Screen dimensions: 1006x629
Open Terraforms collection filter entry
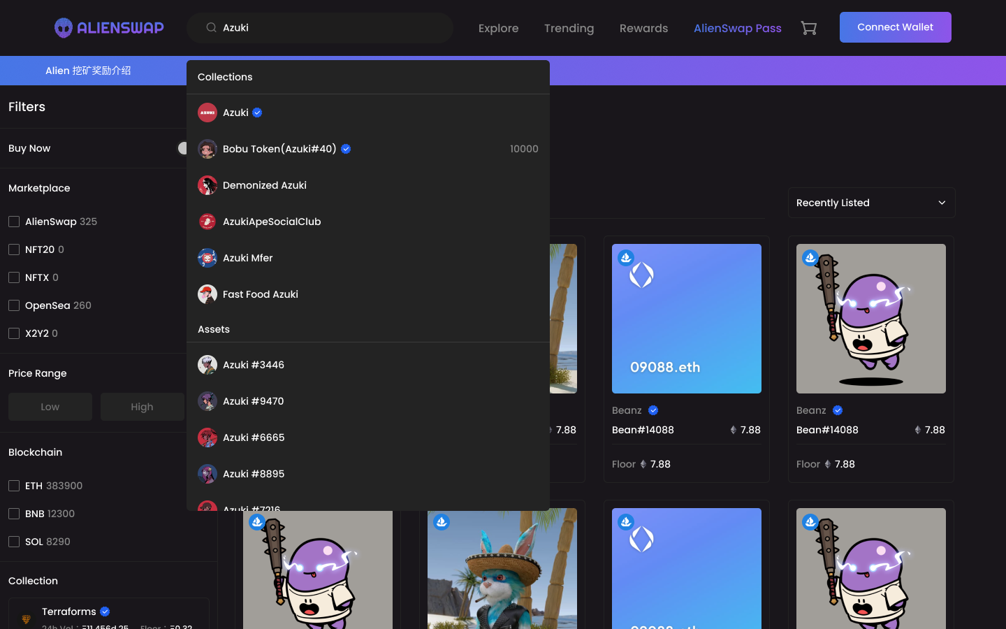coord(108,614)
